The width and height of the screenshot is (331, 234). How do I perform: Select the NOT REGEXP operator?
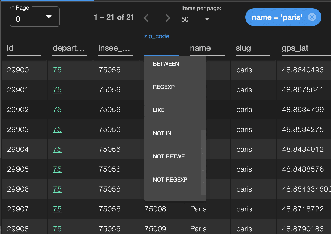tap(170, 180)
